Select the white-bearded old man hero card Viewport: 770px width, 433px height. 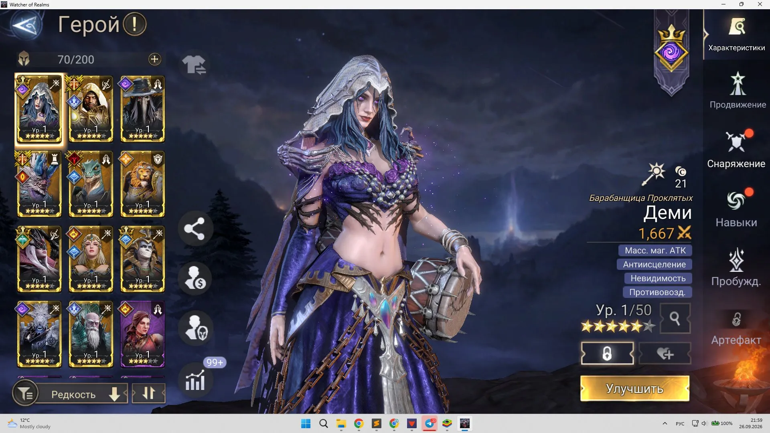(x=91, y=334)
